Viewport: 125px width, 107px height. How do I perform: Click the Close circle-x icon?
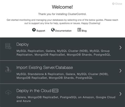[113, 4]
